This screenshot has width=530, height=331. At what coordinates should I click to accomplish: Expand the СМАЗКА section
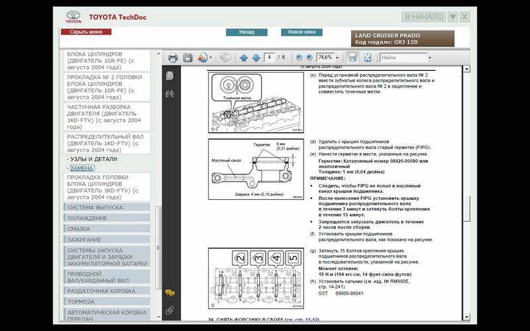coord(107,229)
